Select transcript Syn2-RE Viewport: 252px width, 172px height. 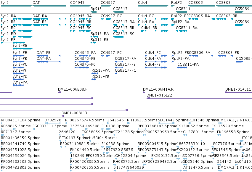(x=20, y=46)
